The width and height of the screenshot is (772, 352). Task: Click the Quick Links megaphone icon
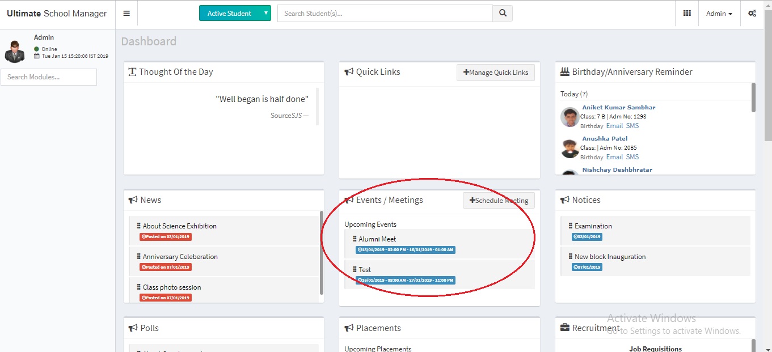click(349, 72)
